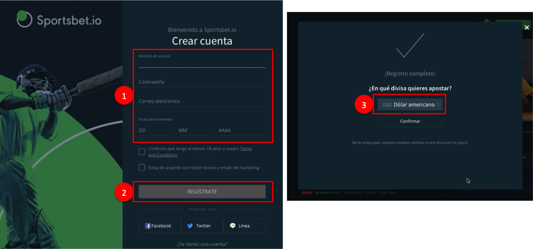The width and height of the screenshot is (533, 249).
Task: Sign in with Facebook
Action: click(159, 226)
